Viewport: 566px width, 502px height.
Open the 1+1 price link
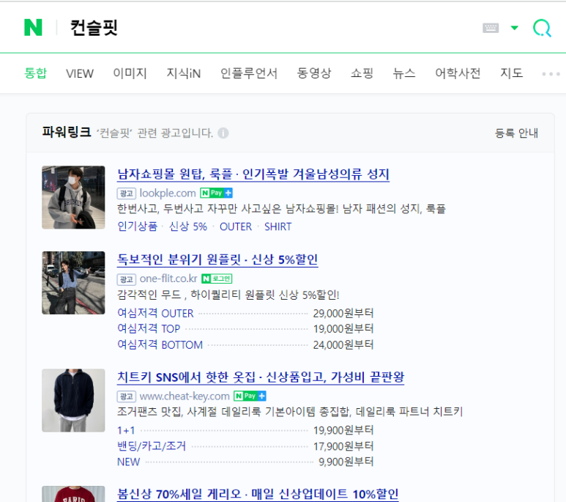[126, 430]
